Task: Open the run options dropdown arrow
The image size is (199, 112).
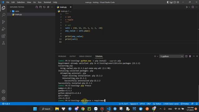Action: click(x=189, y=7)
